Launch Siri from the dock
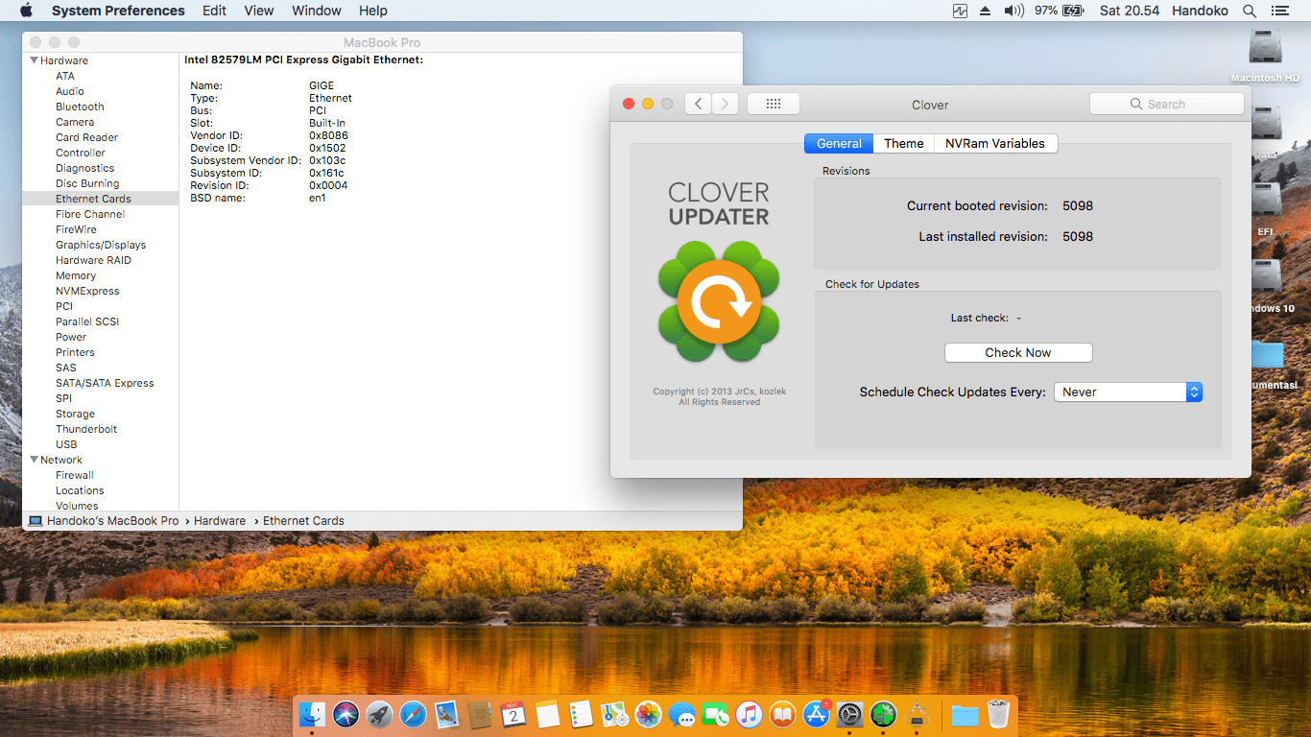1311x737 pixels. coord(346,714)
